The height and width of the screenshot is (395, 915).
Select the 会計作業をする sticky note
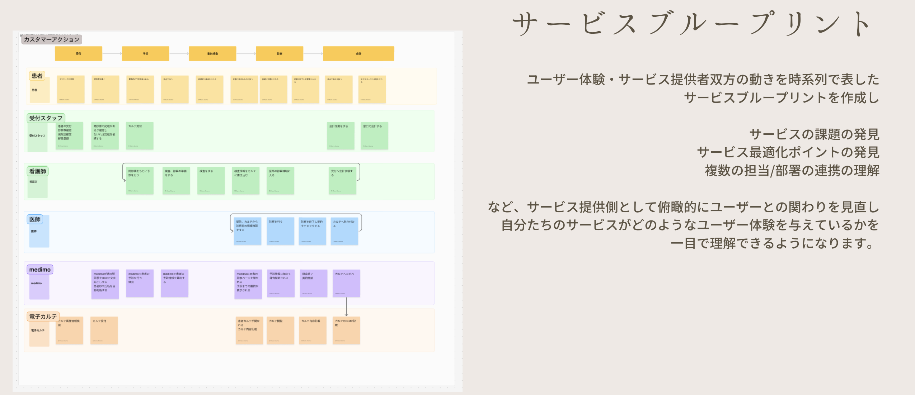[x=341, y=135]
